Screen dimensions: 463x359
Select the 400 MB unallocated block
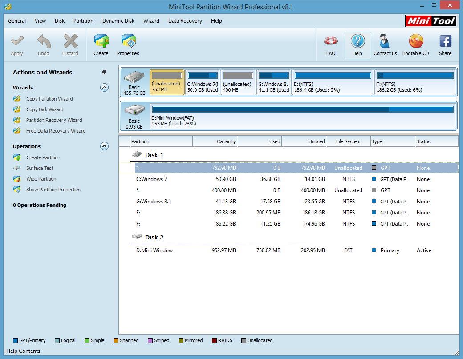pyautogui.click(x=238, y=82)
